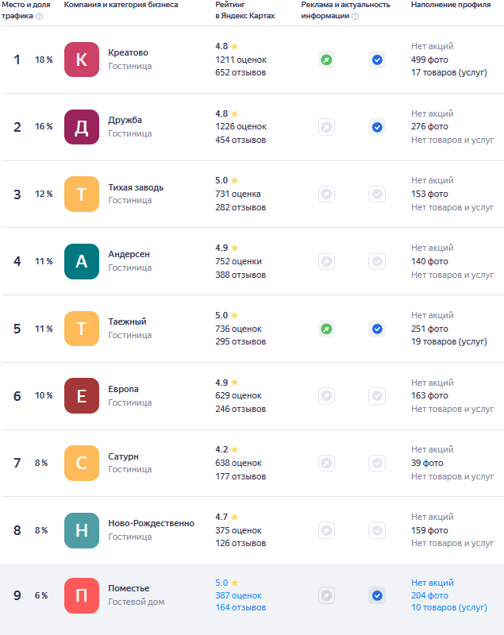504x635 pixels.
Task: Click the gray advertising icon in Европа row
Action: coord(326,395)
